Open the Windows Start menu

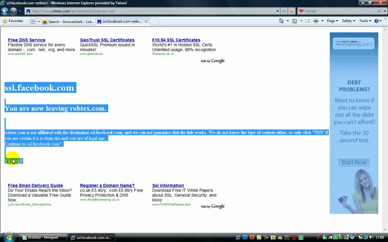[x=9, y=237]
